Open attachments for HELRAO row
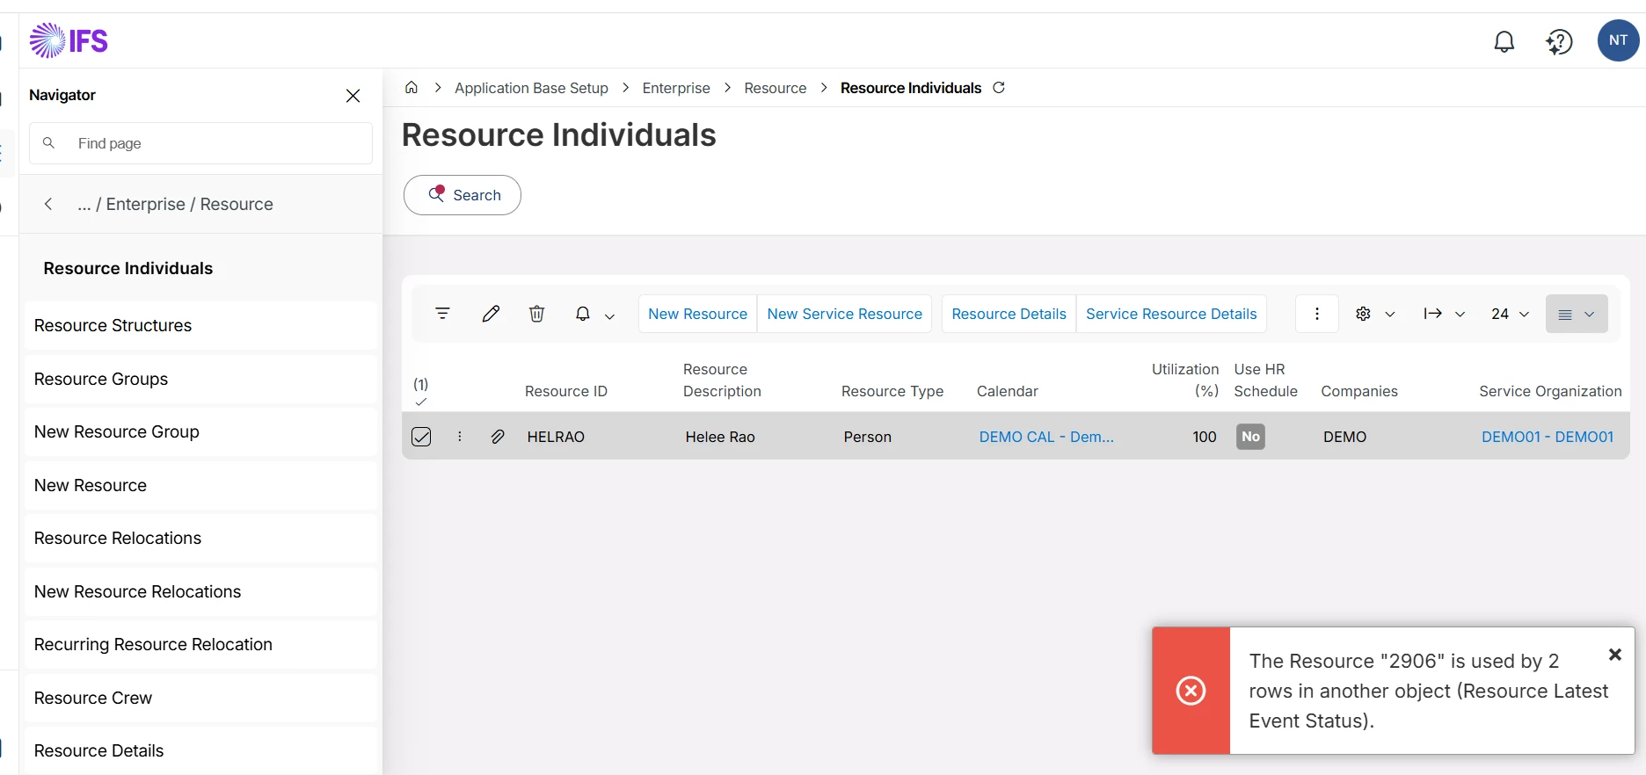Image resolution: width=1646 pixels, height=775 pixels. (x=498, y=437)
